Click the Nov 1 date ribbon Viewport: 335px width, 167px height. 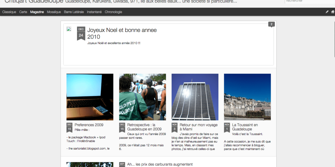[x=227, y=127]
